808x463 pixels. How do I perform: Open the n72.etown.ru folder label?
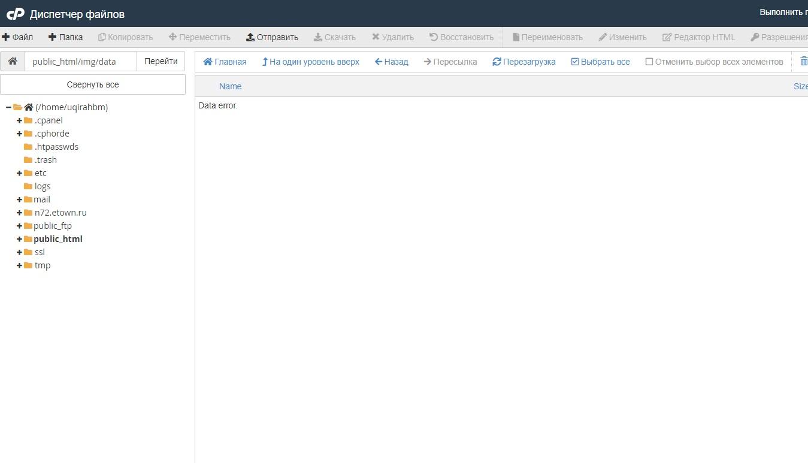click(60, 213)
